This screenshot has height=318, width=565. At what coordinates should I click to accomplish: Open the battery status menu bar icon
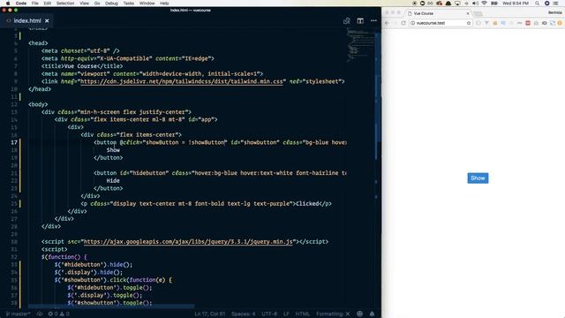click(x=494, y=4)
